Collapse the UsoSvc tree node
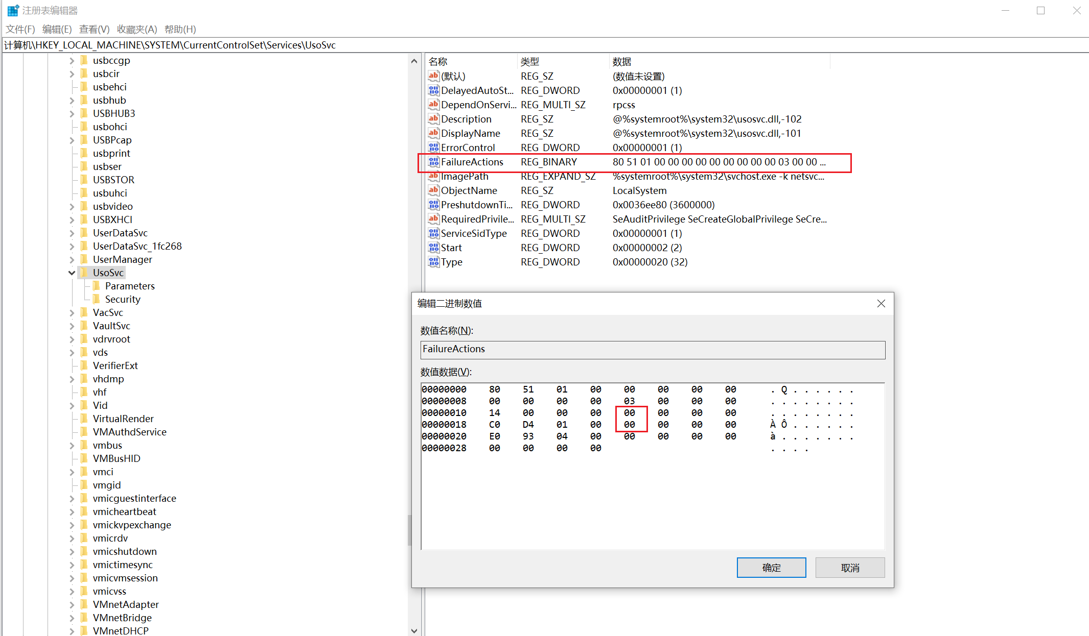 pyautogui.click(x=72, y=273)
